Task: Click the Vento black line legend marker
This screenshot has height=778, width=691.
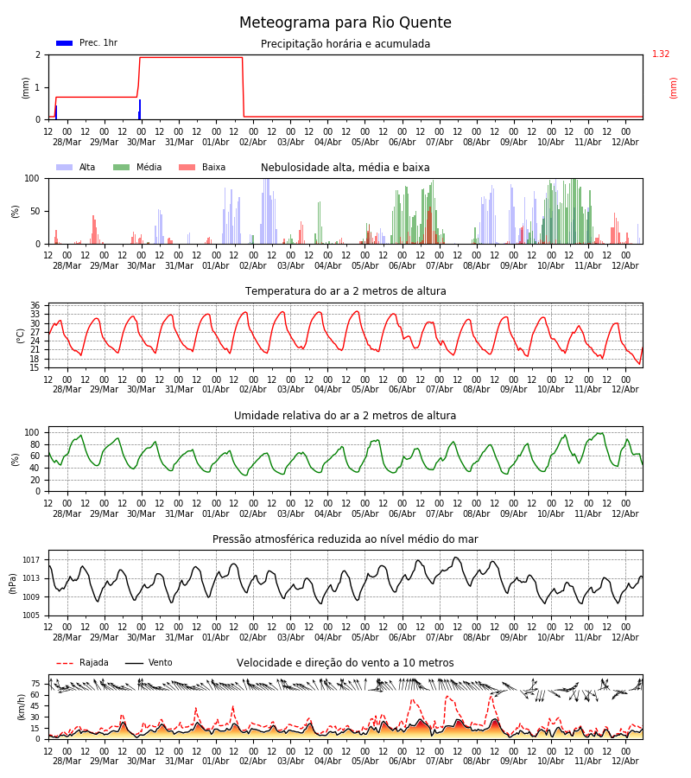Action: coord(134,663)
